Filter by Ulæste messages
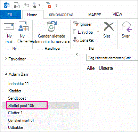Screen dimensions: 138x132 point(106,68)
